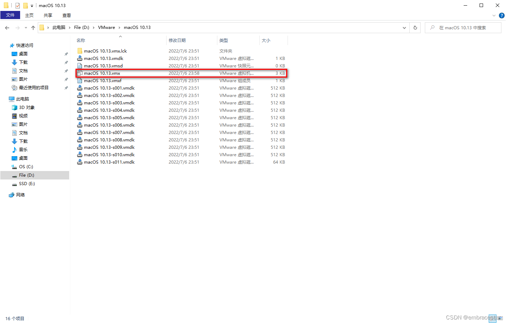Image resolution: width=506 pixels, height=323 pixels.
Task: Click the pin icon next to 桌面
Action: pyautogui.click(x=66, y=54)
